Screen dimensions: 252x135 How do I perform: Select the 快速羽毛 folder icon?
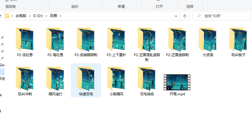pos(86,79)
